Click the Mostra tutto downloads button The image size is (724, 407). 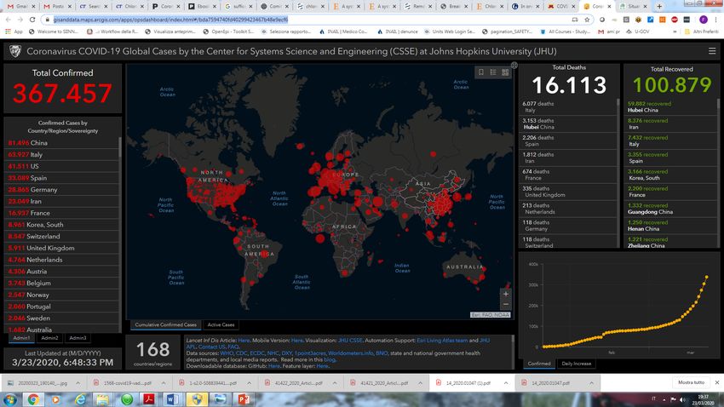tap(692, 382)
